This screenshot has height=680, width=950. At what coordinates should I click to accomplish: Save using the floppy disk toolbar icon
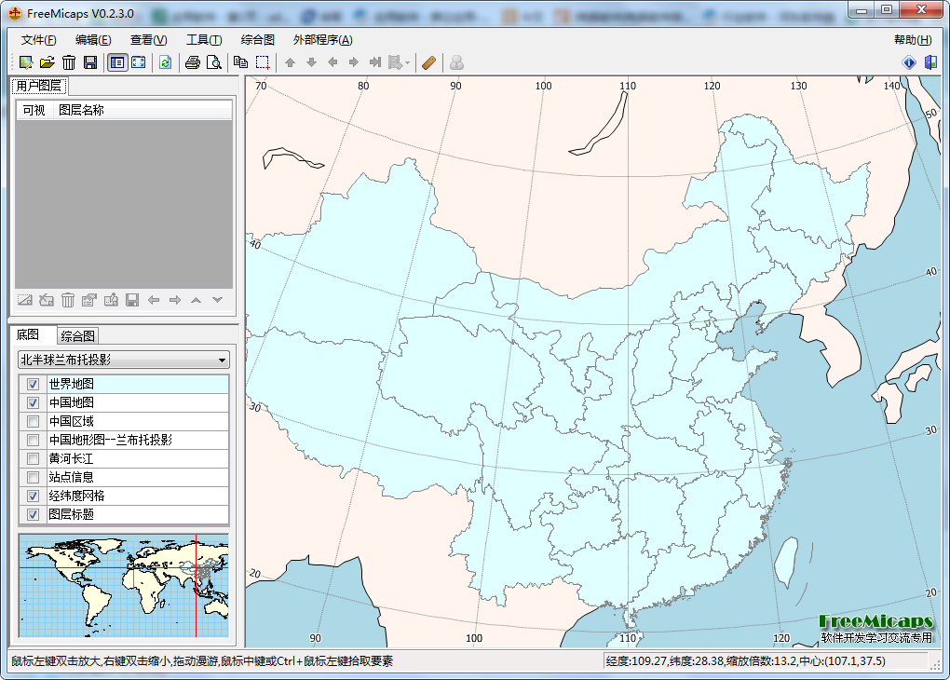[x=90, y=62]
